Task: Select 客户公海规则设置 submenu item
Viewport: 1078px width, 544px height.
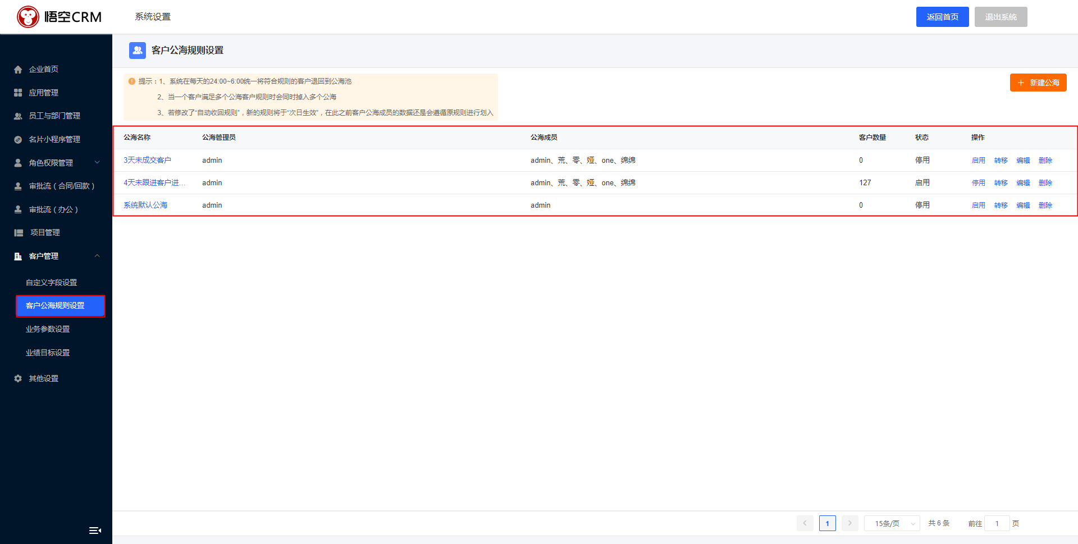Action: tap(61, 306)
